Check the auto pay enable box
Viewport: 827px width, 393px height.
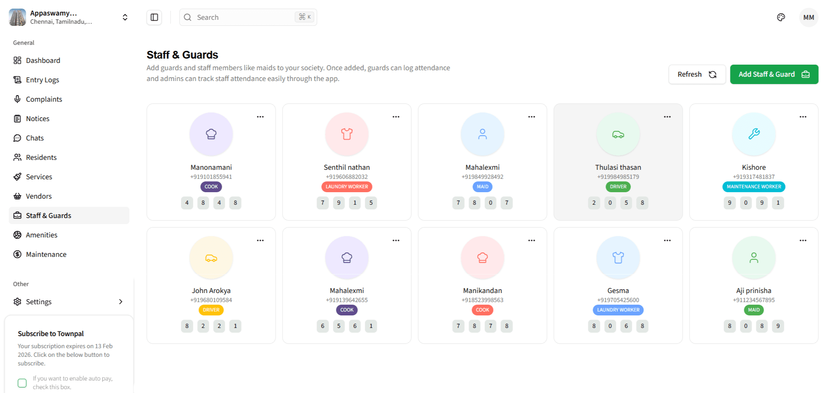22,383
